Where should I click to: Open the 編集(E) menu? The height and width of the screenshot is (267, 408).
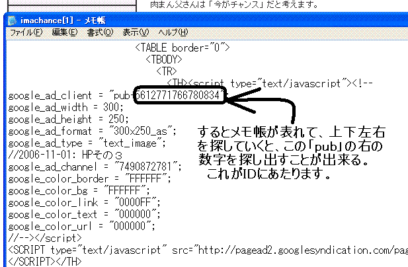[65, 32]
